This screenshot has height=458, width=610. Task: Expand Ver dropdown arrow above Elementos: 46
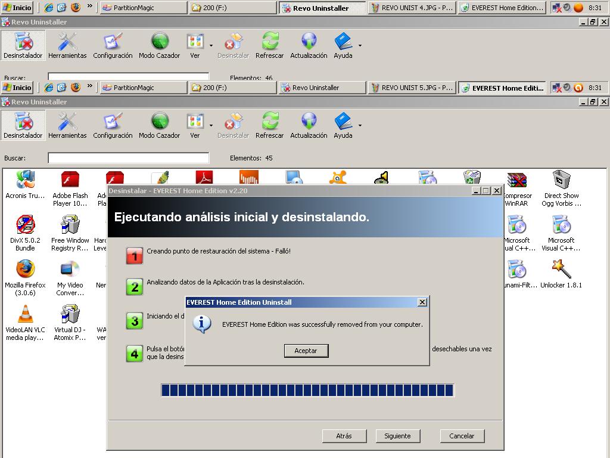click(211, 45)
